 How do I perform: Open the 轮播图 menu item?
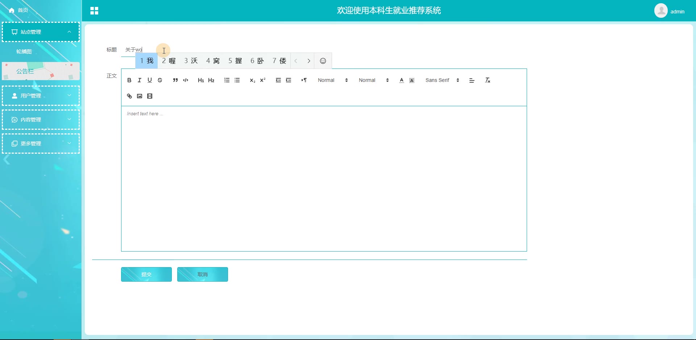pyautogui.click(x=24, y=51)
